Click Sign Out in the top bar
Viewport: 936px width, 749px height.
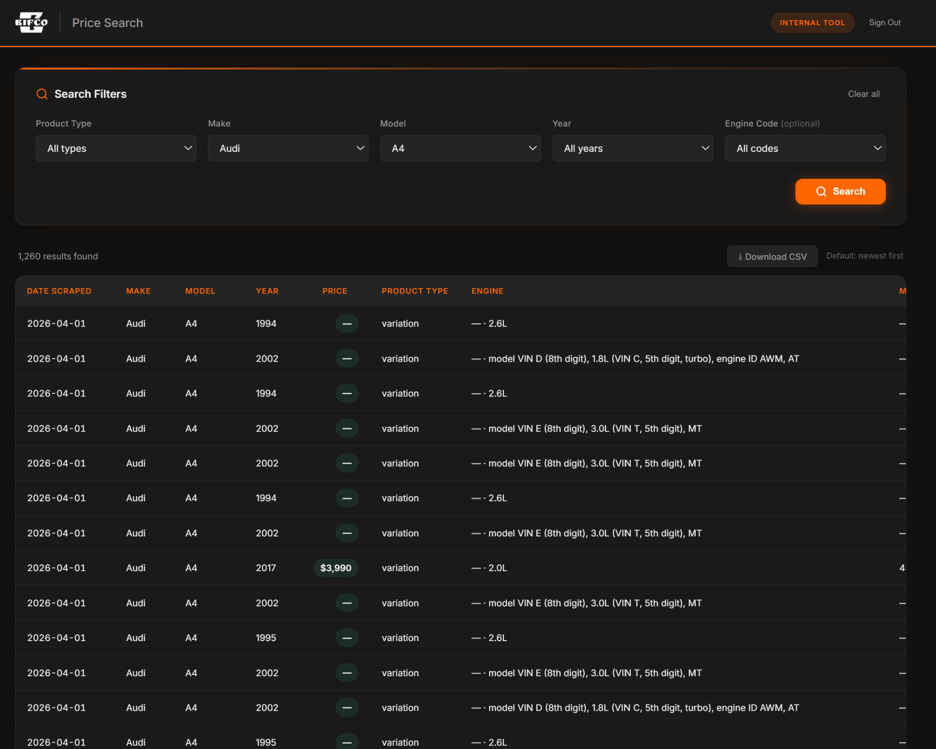tap(884, 22)
